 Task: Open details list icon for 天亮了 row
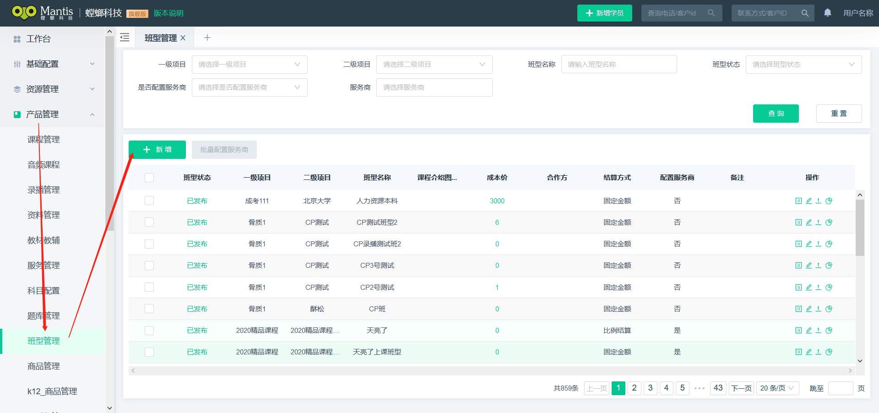point(798,331)
